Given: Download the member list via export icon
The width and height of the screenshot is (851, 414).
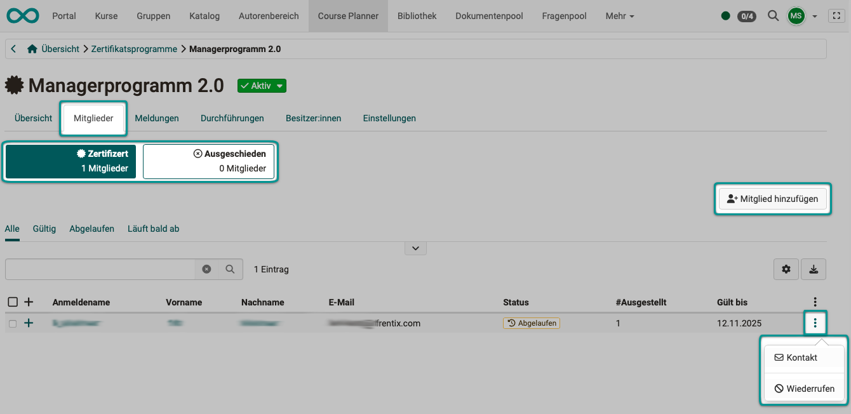Looking at the screenshot, I should 814,269.
